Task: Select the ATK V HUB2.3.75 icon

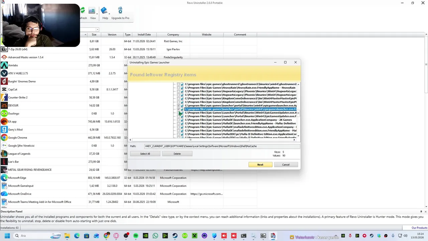Action: 4,73
